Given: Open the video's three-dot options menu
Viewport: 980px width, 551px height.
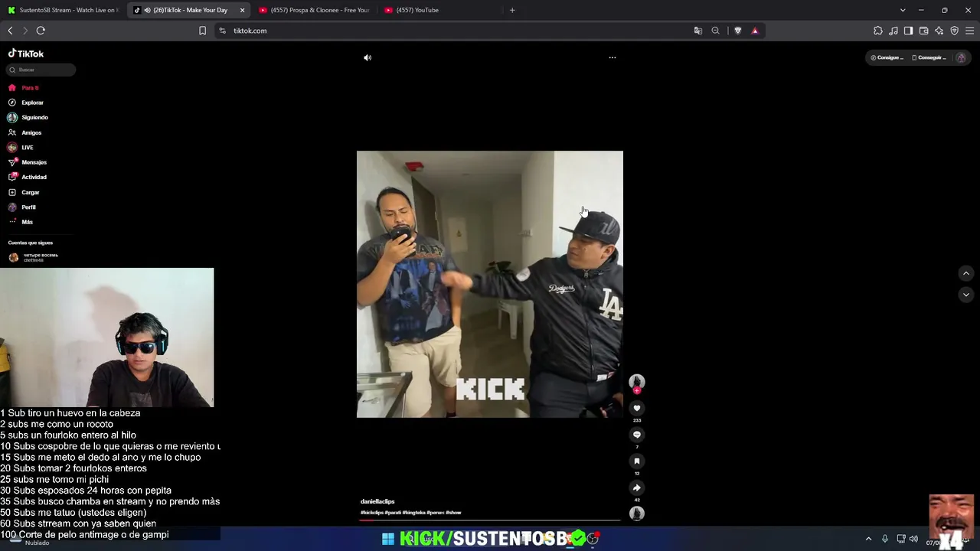Looking at the screenshot, I should (612, 57).
